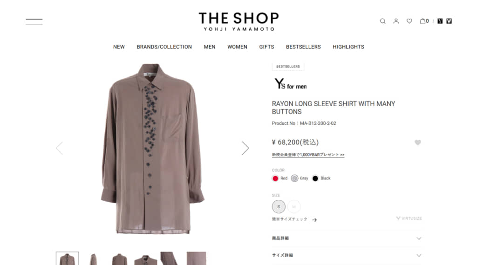
Task: Click the black Y logo icon
Action: click(x=440, y=21)
